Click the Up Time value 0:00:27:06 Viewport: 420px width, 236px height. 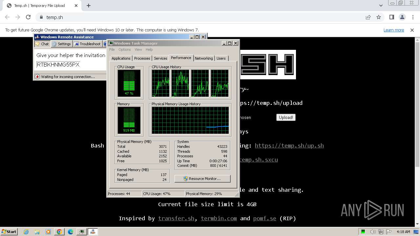point(218,161)
